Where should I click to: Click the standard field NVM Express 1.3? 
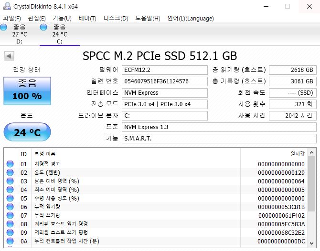tap(219, 127)
